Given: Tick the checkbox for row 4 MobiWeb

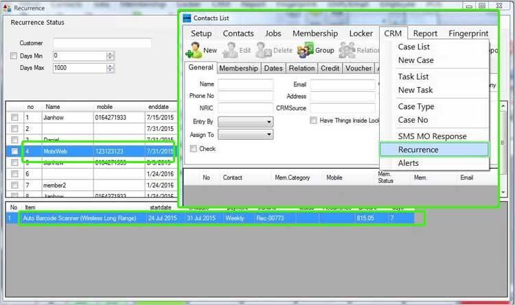Looking at the screenshot, I should click(x=14, y=151).
